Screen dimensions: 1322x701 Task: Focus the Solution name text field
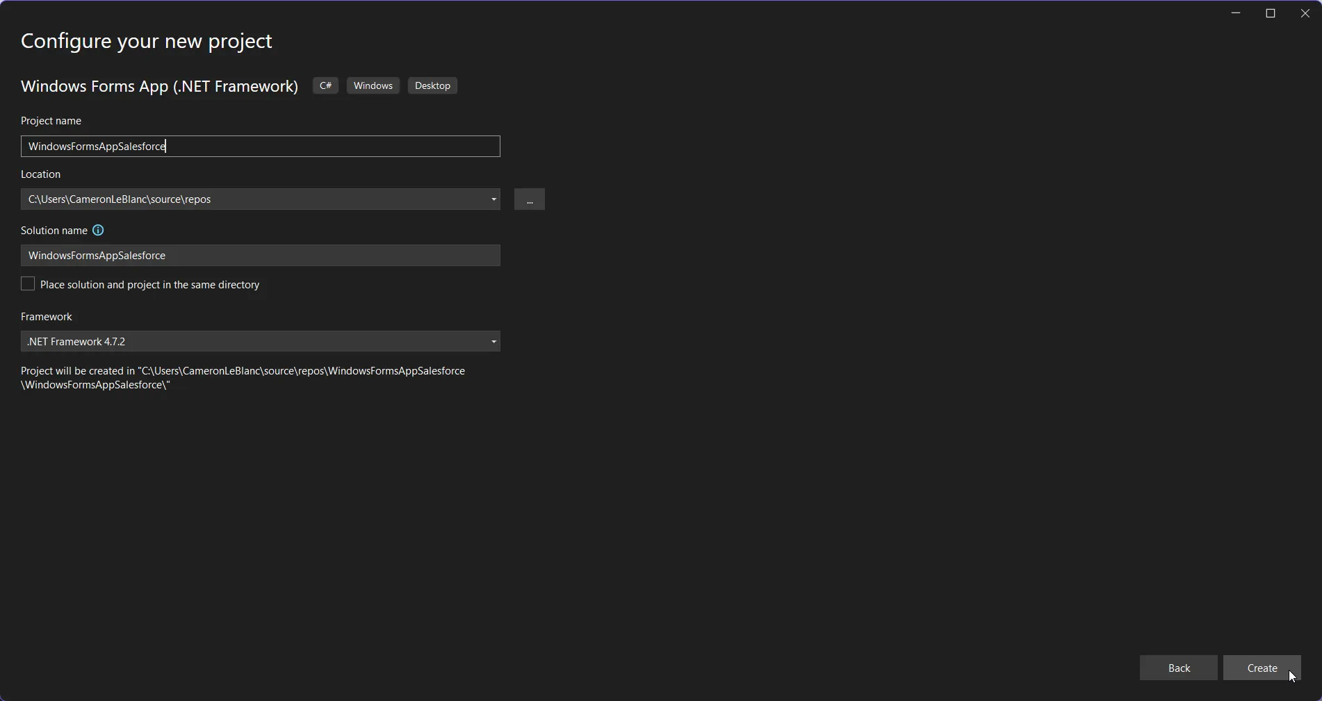pos(261,256)
